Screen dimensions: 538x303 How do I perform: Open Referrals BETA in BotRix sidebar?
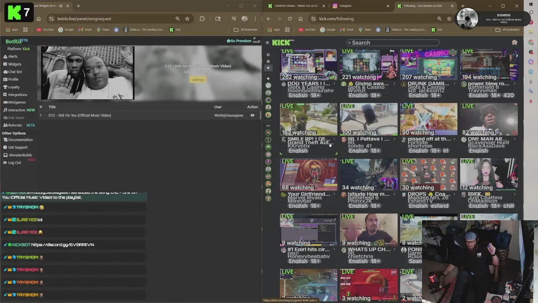pyautogui.click(x=19, y=125)
